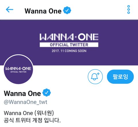Tap the bio line 공식 트위터 계정 입니다
This screenshot has width=138, height=127.
pyautogui.click(x=32, y=120)
